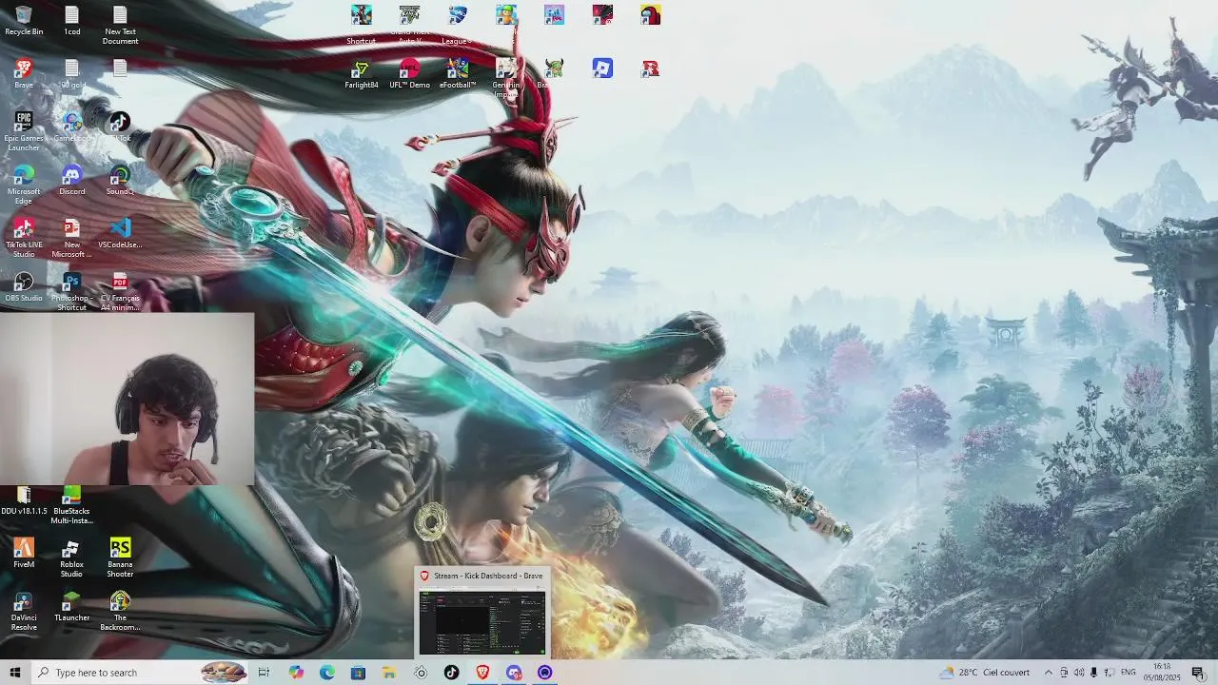The height and width of the screenshot is (685, 1218).
Task: Open Microsoft Edge from the taskbar
Action: [327, 673]
